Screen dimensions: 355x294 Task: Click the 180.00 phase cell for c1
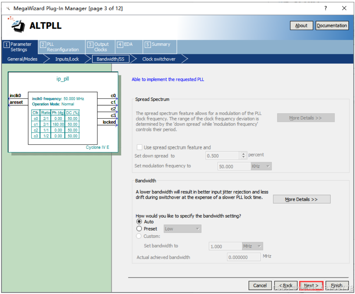(58, 124)
